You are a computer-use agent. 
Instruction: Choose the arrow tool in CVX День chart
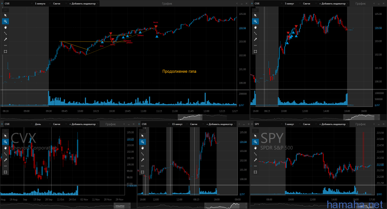[x=5, y=160]
